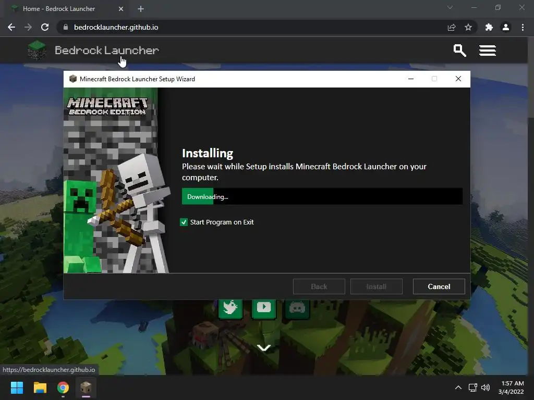
Task: Open the network tray icon
Action: [x=472, y=387]
